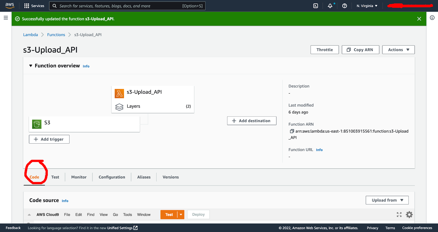
Task: Open the Privacy footer link
Action: pyautogui.click(x=373, y=228)
